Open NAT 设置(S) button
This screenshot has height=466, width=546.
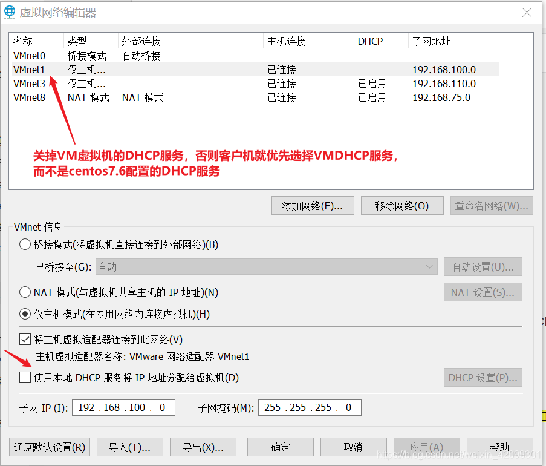pos(483,292)
